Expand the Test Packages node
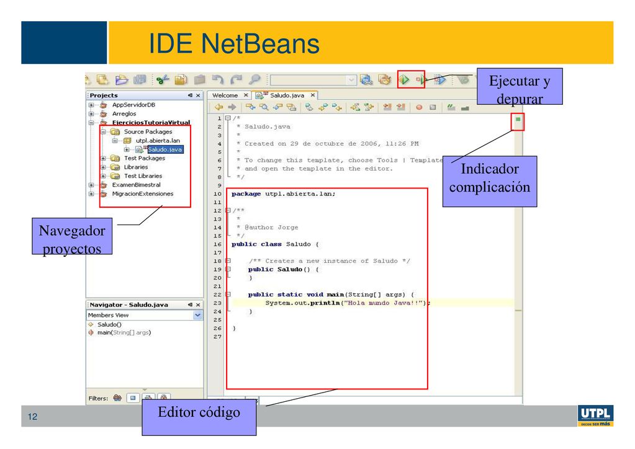Viewport: 635px width, 449px height. (x=103, y=158)
